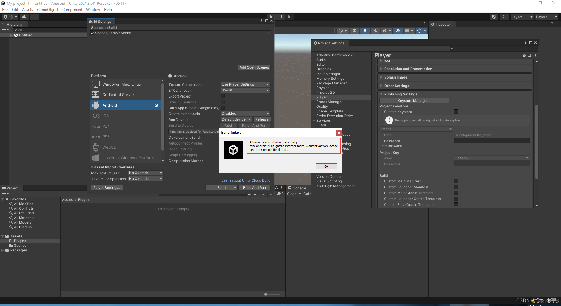Viewport: 561px width, 306px height.
Task: Expand the Splash Image section
Action: (454, 77)
